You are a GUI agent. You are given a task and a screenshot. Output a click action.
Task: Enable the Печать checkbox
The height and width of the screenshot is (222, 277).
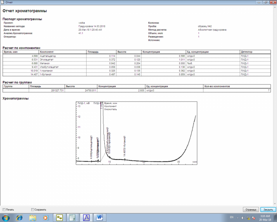(x=4, y=209)
